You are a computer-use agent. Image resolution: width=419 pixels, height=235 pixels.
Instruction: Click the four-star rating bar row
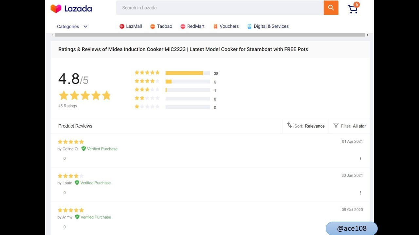[x=176, y=82]
